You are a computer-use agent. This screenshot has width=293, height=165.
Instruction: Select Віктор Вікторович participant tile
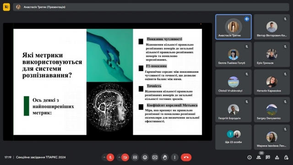click(x=271, y=27)
